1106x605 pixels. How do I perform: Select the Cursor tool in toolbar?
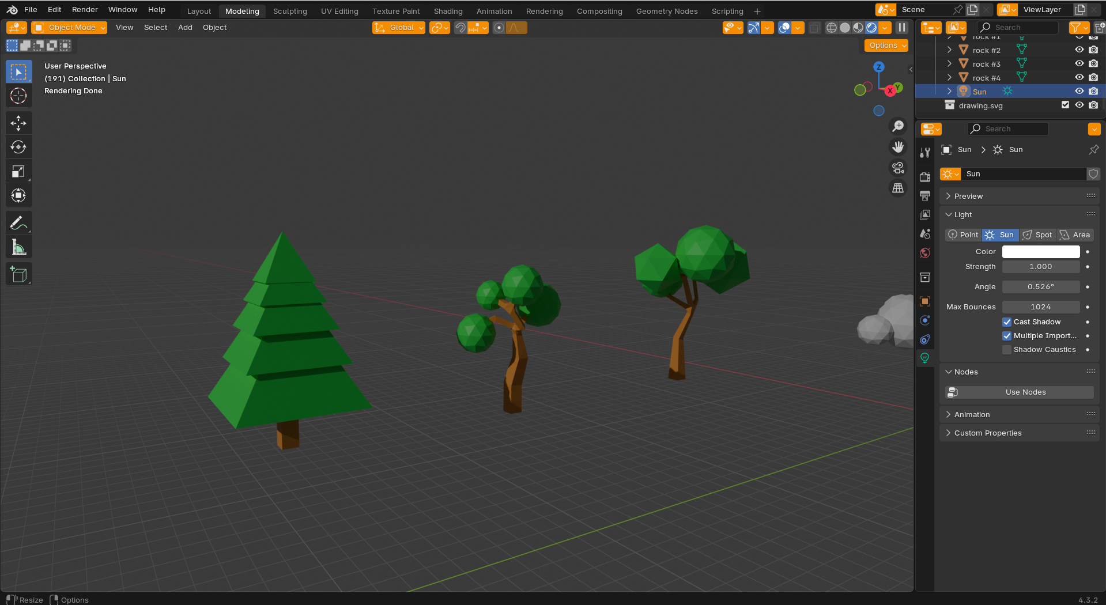(18, 96)
